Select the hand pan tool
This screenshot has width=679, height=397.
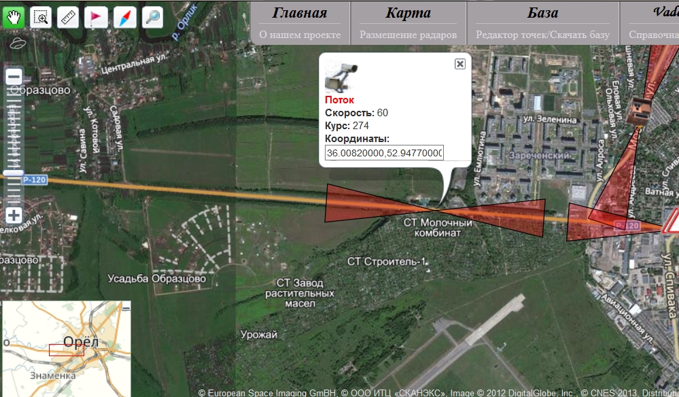[x=14, y=17]
